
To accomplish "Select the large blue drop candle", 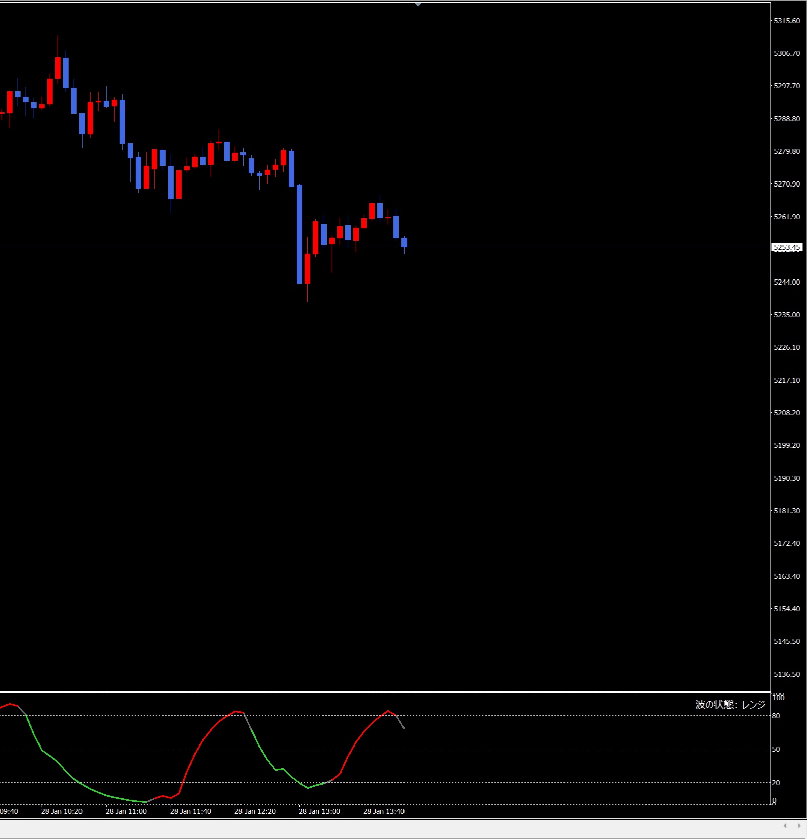I will 300,234.
